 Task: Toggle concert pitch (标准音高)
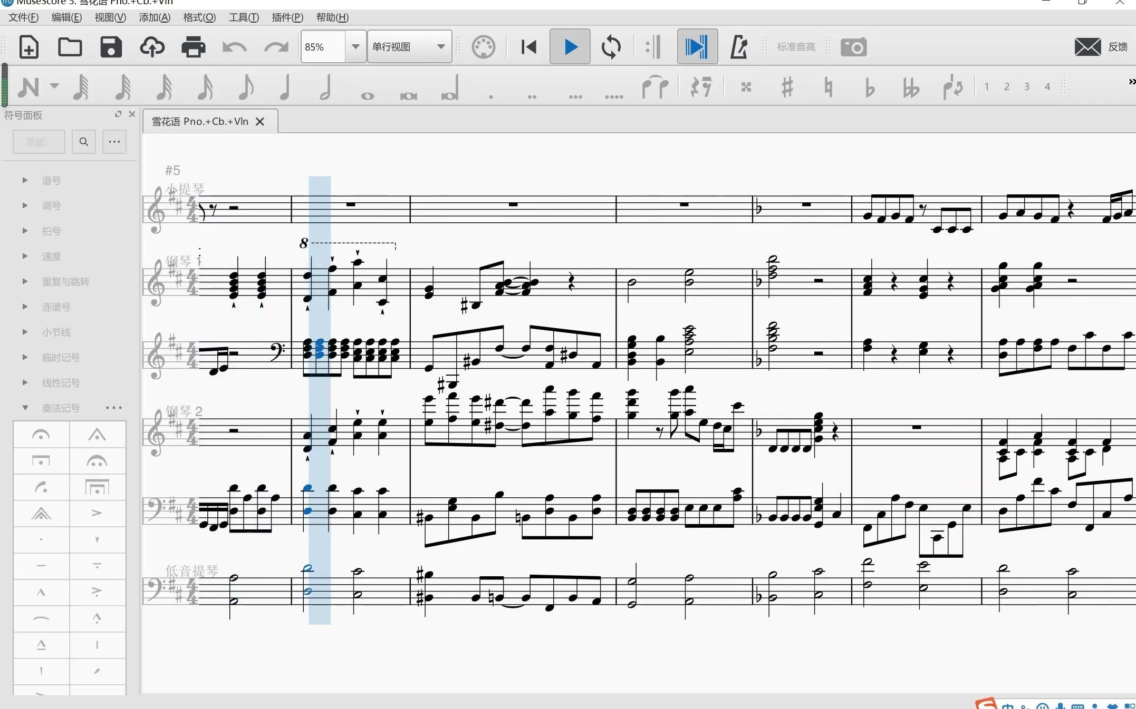coord(796,47)
